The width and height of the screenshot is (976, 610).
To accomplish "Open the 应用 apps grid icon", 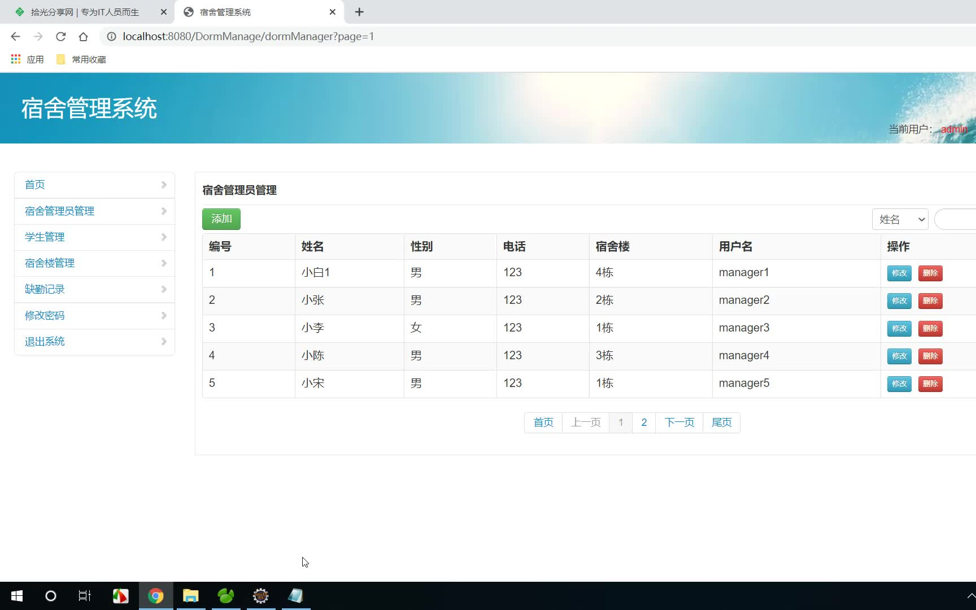I will pyautogui.click(x=15, y=59).
